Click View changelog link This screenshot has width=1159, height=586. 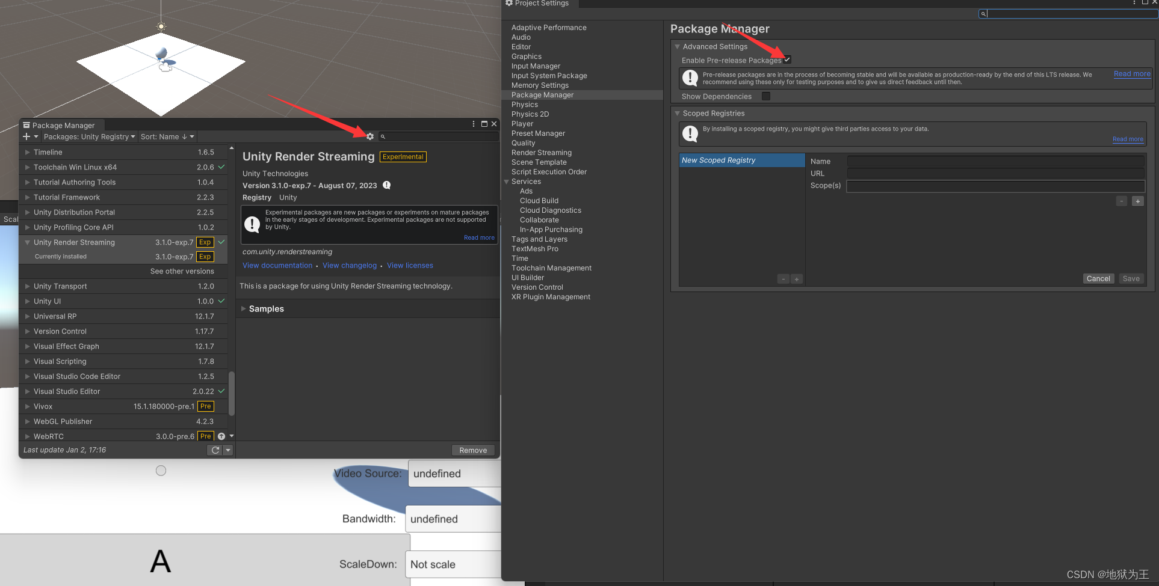(350, 266)
